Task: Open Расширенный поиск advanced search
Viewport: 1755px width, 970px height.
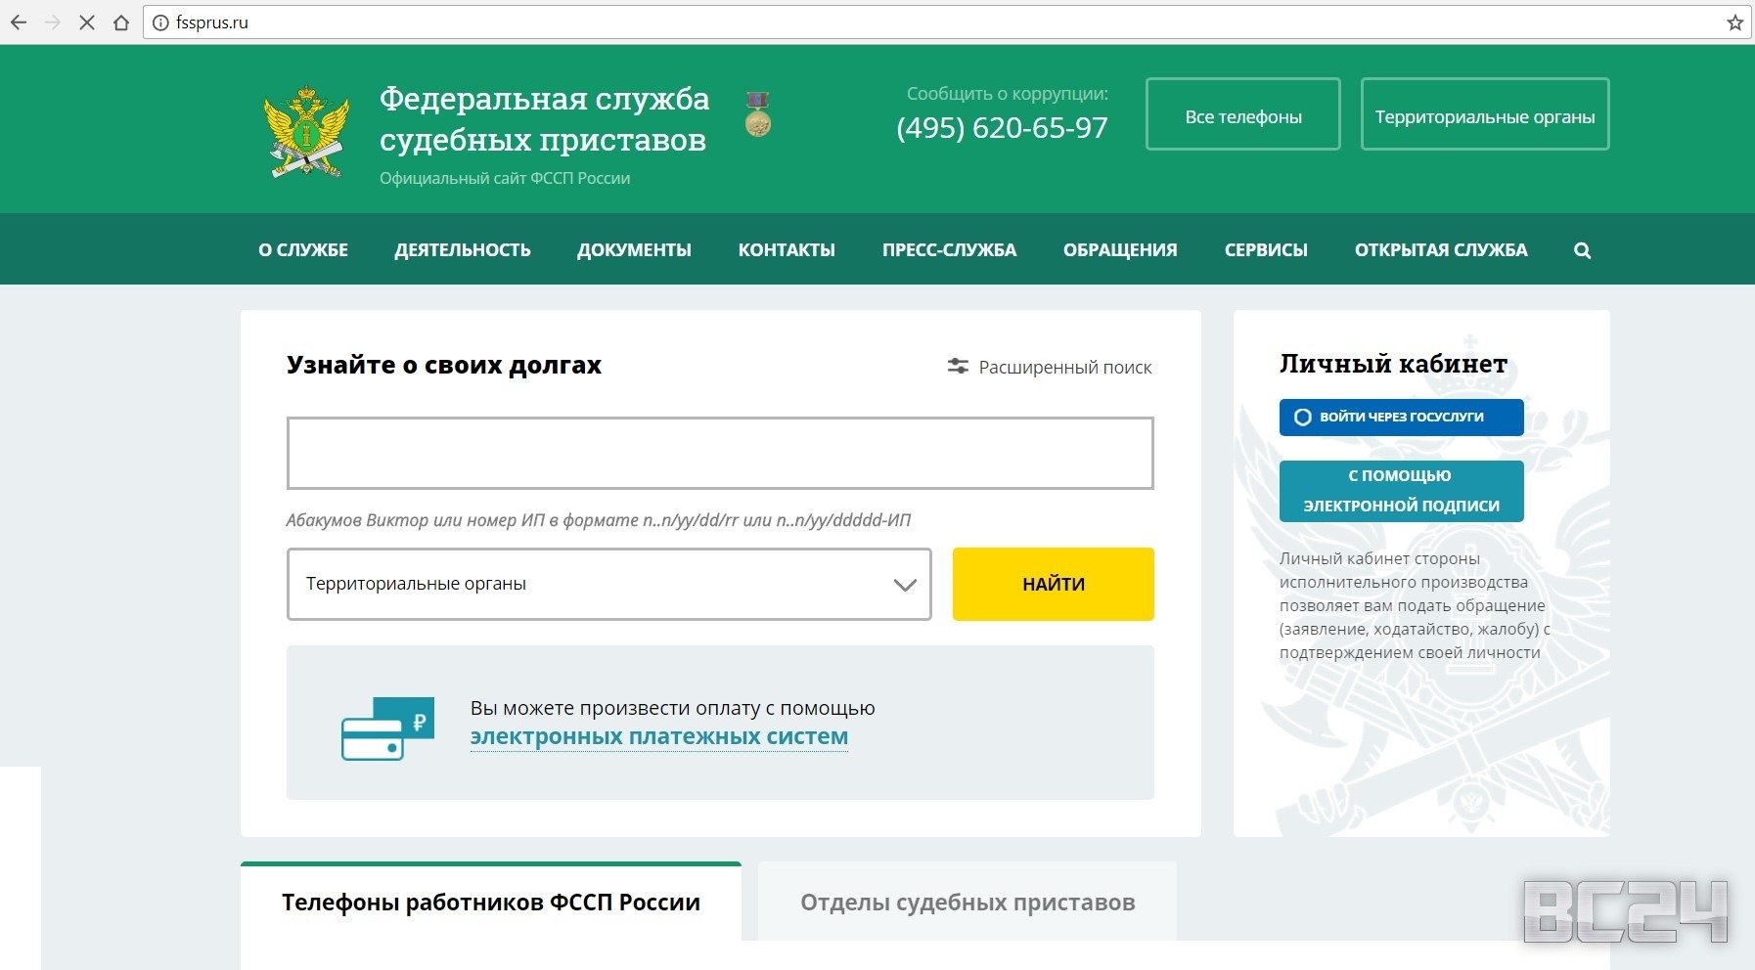Action: 1050,367
